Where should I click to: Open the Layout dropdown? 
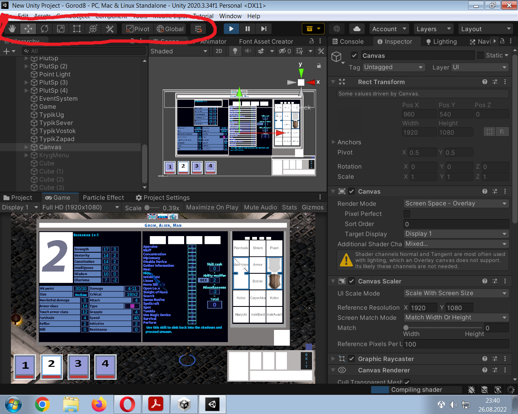(486, 29)
